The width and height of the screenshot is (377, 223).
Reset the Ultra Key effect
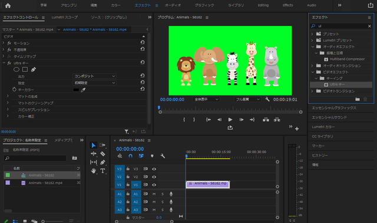[x=143, y=63]
